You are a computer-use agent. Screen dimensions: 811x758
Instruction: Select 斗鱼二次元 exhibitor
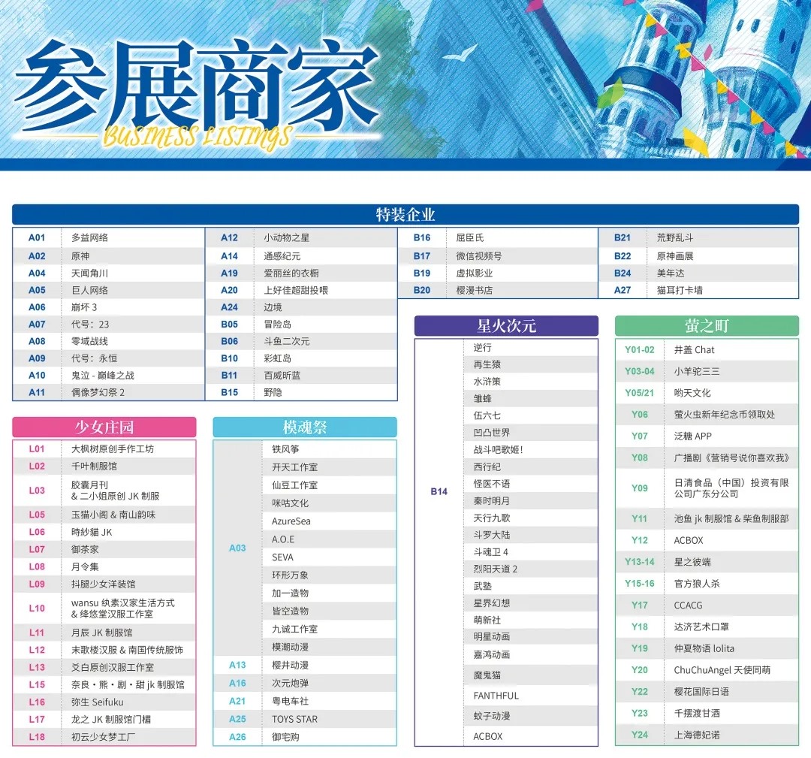[287, 342]
